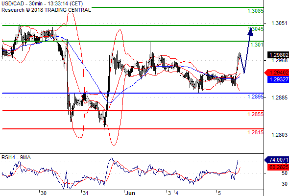Click the blue 74.0071 RSI value tag
289x196 pixels.
coord(277,160)
